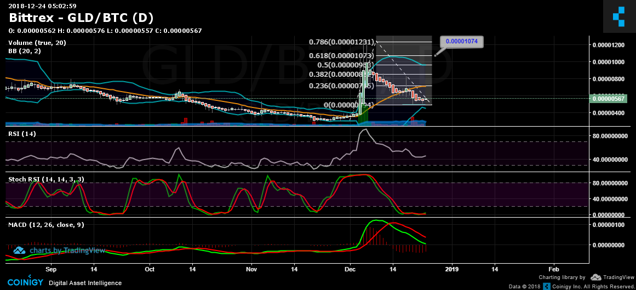
Task: Click the Coinigy logo icon at top right
Action: click(x=618, y=16)
